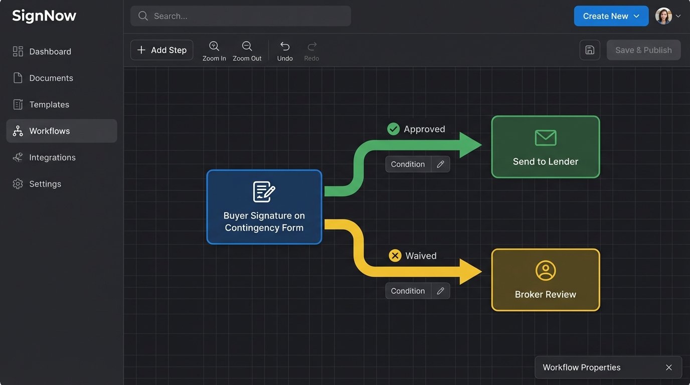The width and height of the screenshot is (690, 385).
Task: Open the Create New dropdown
Action: [611, 16]
